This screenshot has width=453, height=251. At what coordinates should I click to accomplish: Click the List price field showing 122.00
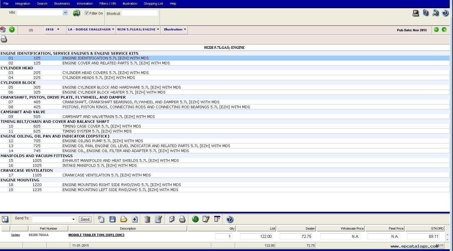[256, 236]
